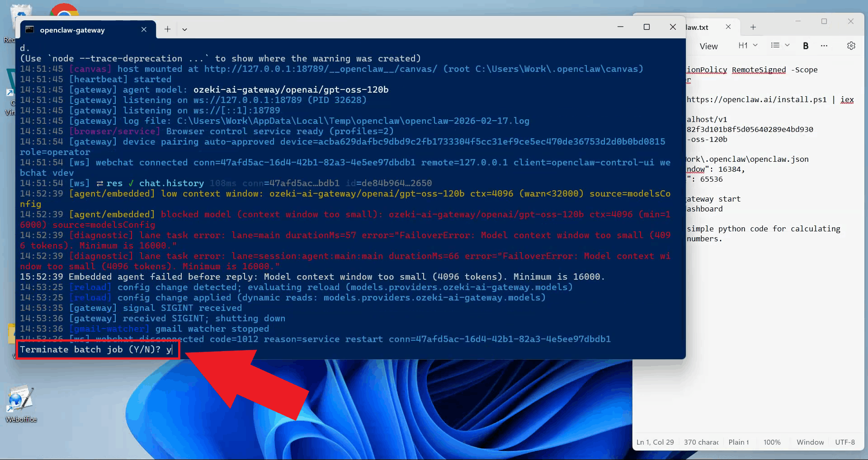868x460 pixels.
Task: Open the Plain text format dropdown
Action: tap(739, 442)
